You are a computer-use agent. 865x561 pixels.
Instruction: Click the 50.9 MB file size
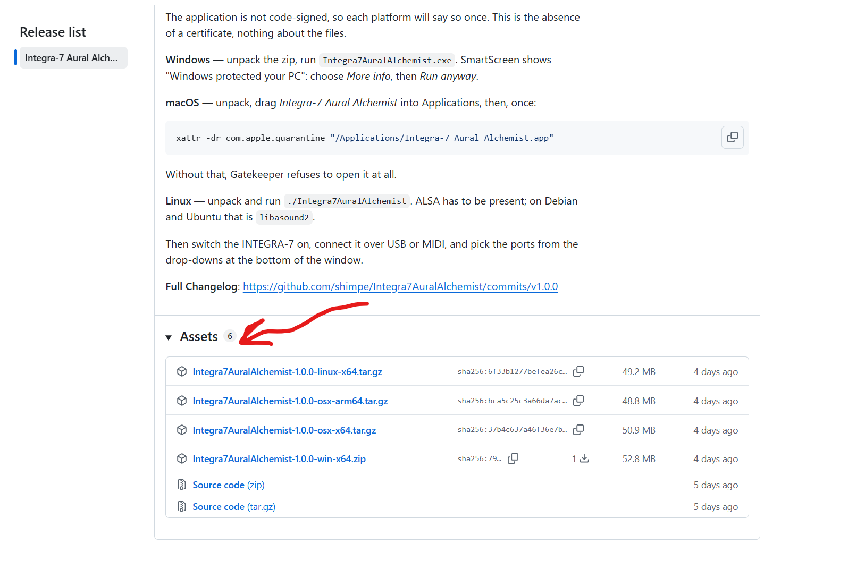coord(639,430)
